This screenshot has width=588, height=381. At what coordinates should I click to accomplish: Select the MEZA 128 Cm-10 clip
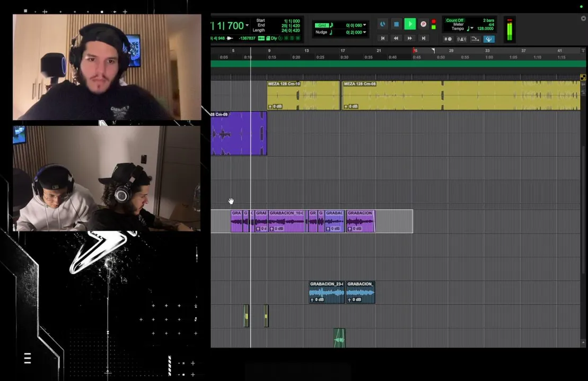[x=304, y=95]
